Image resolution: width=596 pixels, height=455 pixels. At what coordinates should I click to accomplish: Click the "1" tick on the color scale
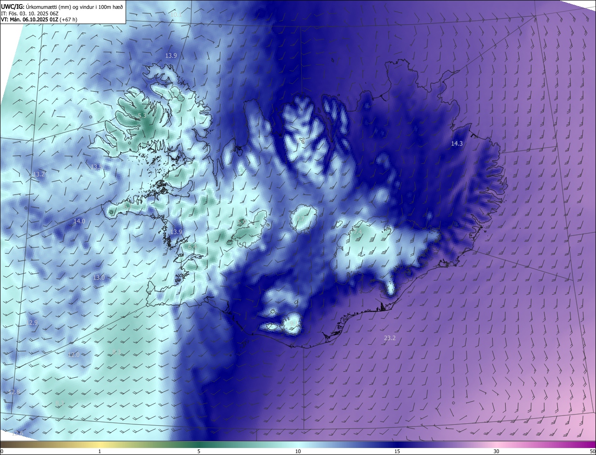tap(100, 451)
